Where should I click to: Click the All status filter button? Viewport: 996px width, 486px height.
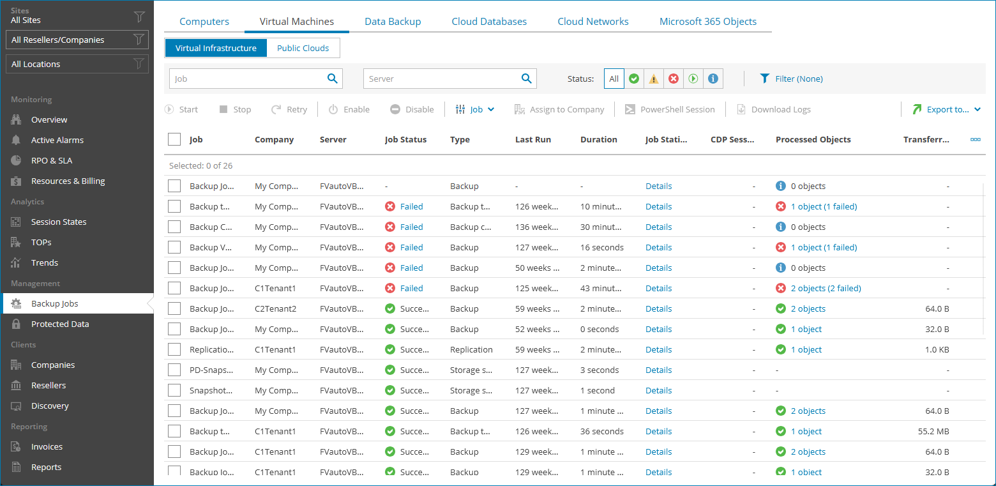pyautogui.click(x=614, y=79)
